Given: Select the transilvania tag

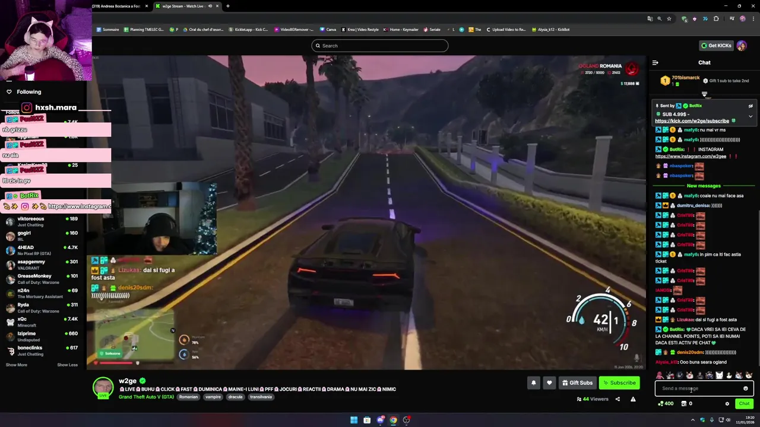Looking at the screenshot, I should (x=261, y=397).
